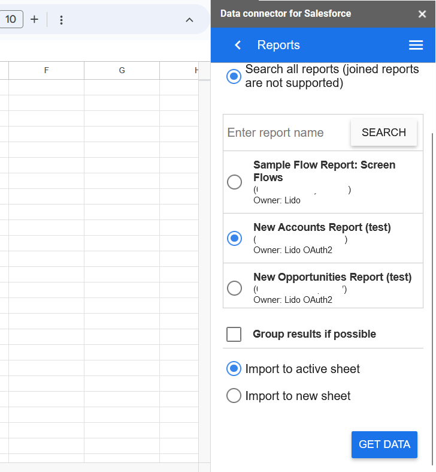Collapse the toolbar with the up chevron
Image resolution: width=436 pixels, height=472 pixels.
(x=189, y=20)
